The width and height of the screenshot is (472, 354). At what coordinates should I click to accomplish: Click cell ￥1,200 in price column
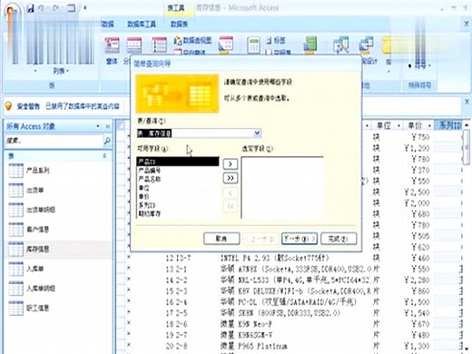click(x=417, y=148)
